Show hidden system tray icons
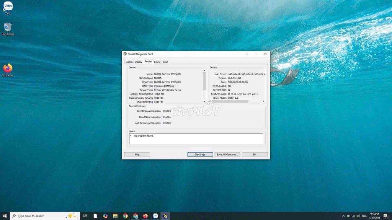Screen dimensions: 392x220 coord(343,216)
